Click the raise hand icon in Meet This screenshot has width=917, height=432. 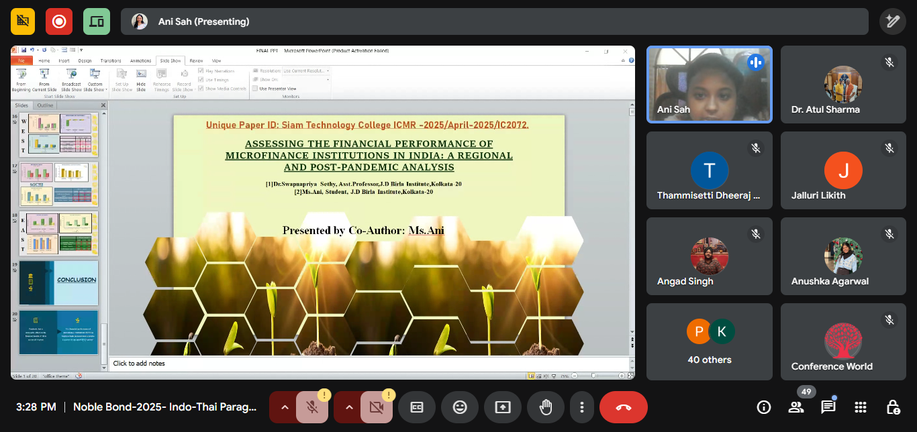[546, 407]
